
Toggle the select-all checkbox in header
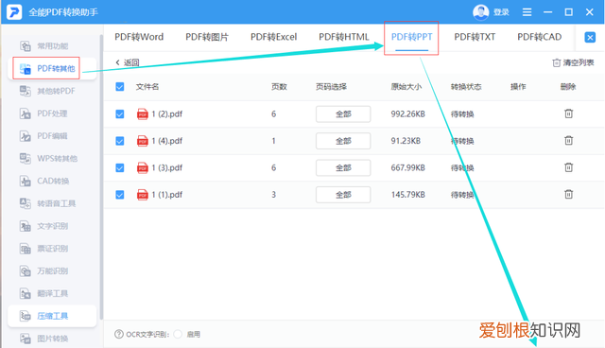[120, 86]
